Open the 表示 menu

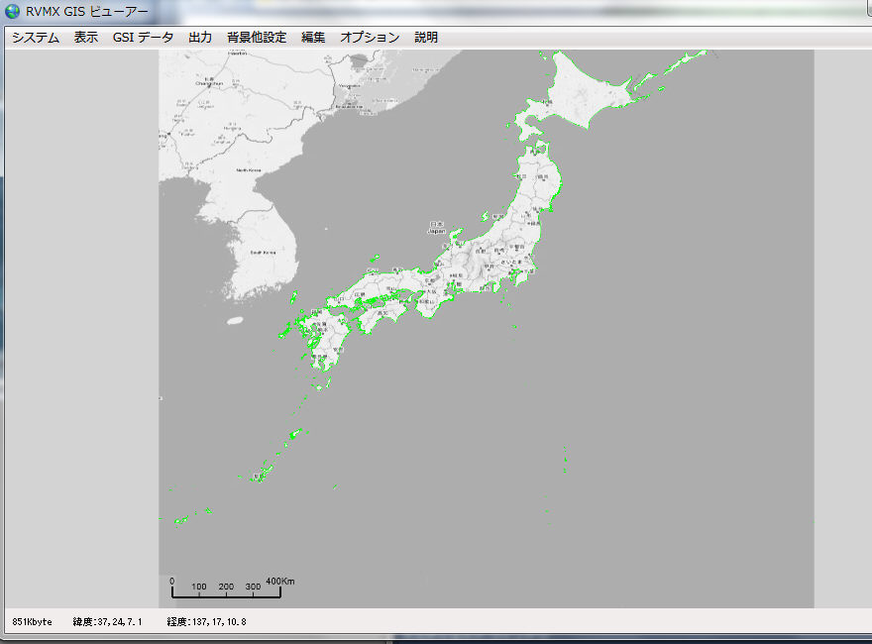(86, 38)
